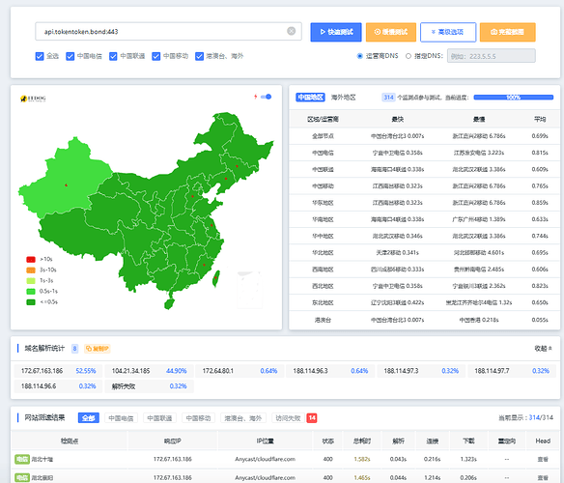The height and width of the screenshot is (483, 564).
Task: Switch to the 中国地区 tab
Action: tap(310, 98)
